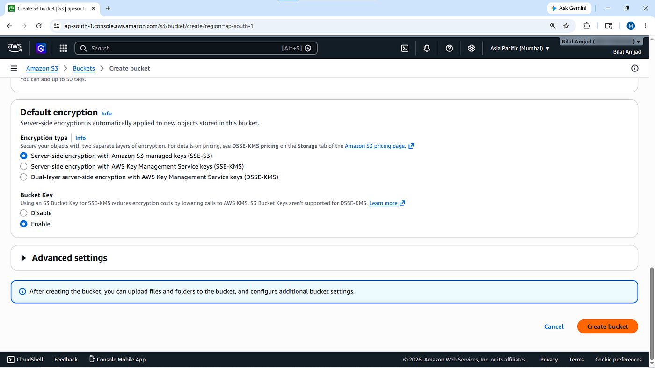Screen dimensions: 655x368
Task: Open the console settings gear
Action: (x=472, y=48)
